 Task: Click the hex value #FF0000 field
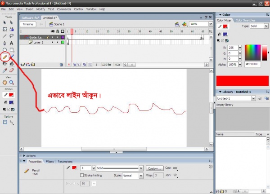click(252, 64)
